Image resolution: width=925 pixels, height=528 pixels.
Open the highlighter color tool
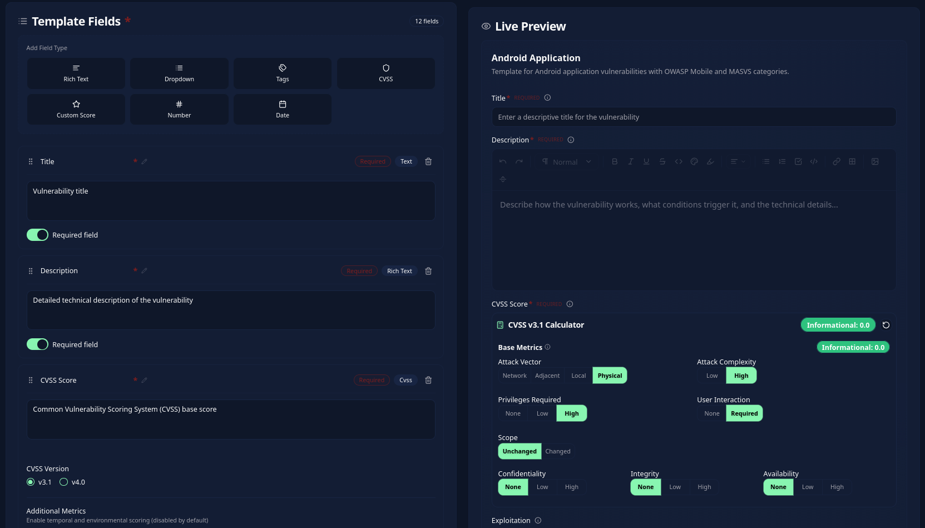[710, 161]
